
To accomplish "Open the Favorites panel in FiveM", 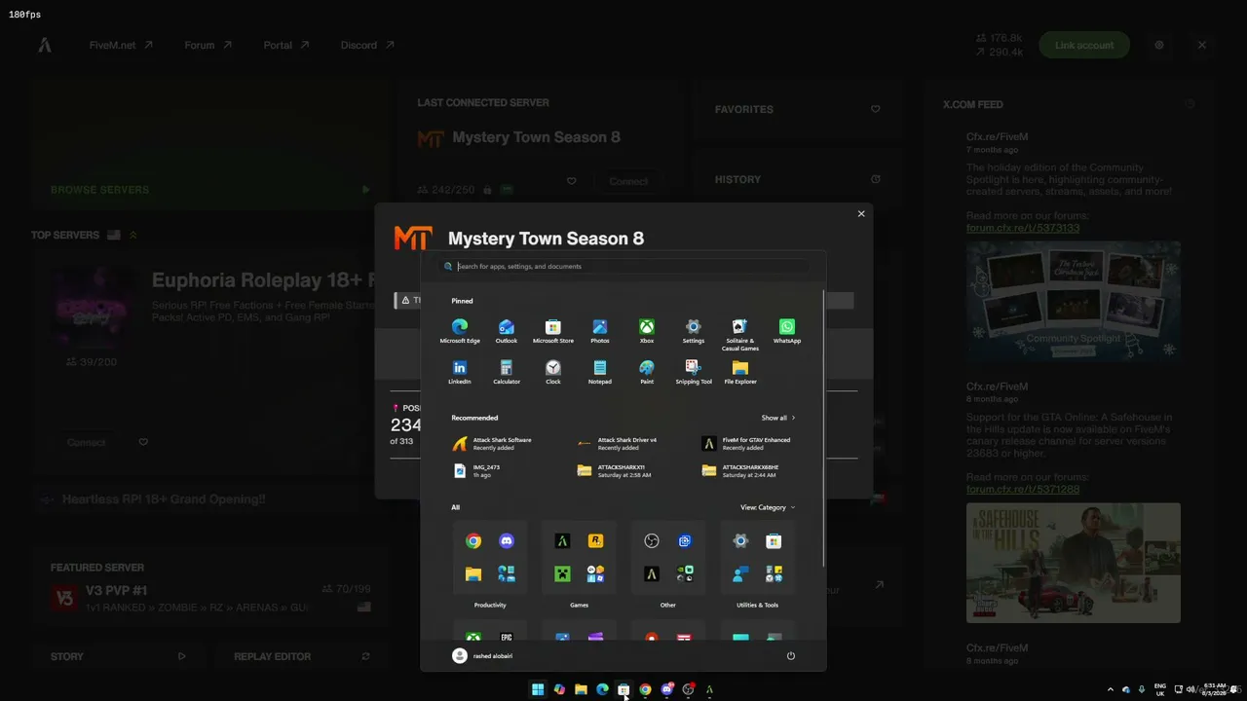I will click(797, 109).
